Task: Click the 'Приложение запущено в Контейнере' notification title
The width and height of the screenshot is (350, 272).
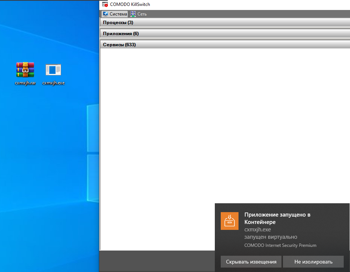Action: [x=277, y=218]
